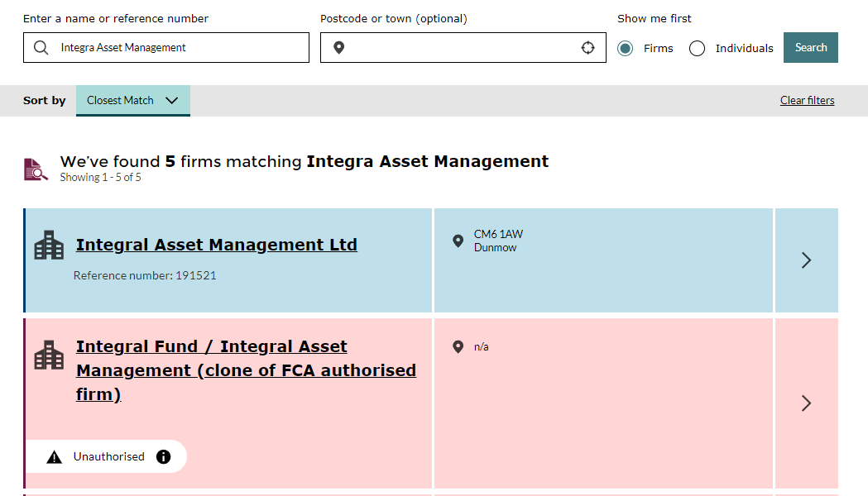
Task: Open Integral Asset Management Ltd link
Action: pos(217,245)
